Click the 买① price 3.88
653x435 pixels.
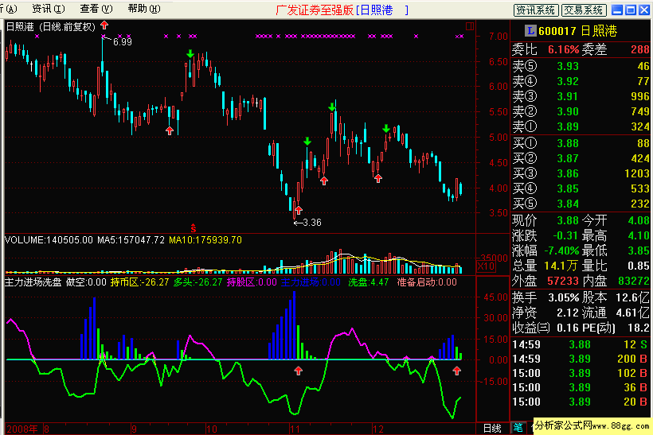[x=568, y=143]
